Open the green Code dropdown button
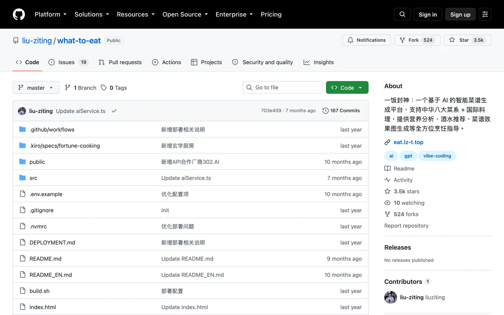 click(347, 88)
